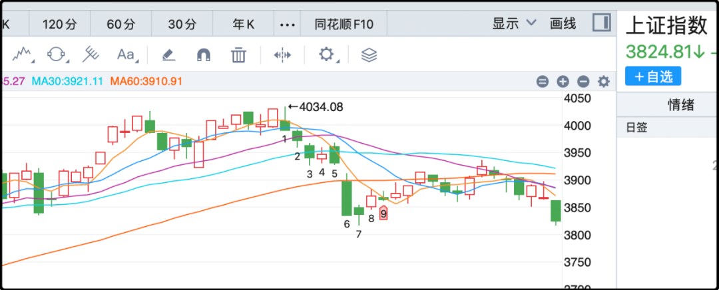
Task: Click the gray plus circle button
Action: point(563,82)
